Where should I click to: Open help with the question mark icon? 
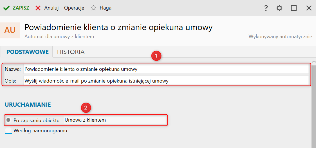pyautogui.click(x=266, y=8)
